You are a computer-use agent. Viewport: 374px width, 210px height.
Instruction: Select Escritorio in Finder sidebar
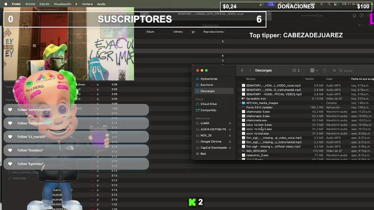[214, 85]
